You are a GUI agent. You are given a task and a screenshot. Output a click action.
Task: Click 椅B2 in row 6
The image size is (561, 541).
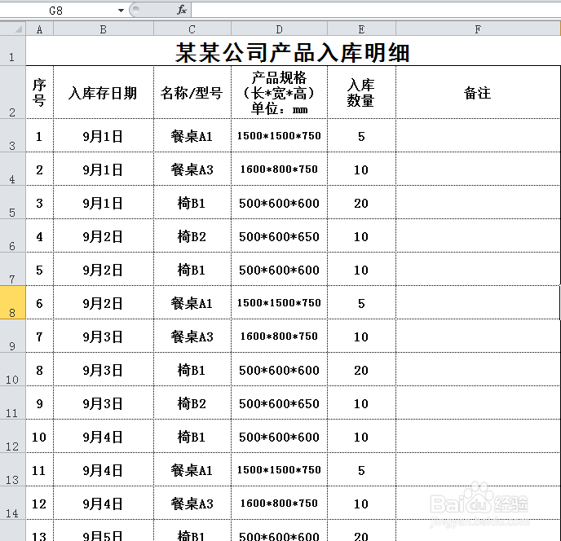[x=192, y=236]
